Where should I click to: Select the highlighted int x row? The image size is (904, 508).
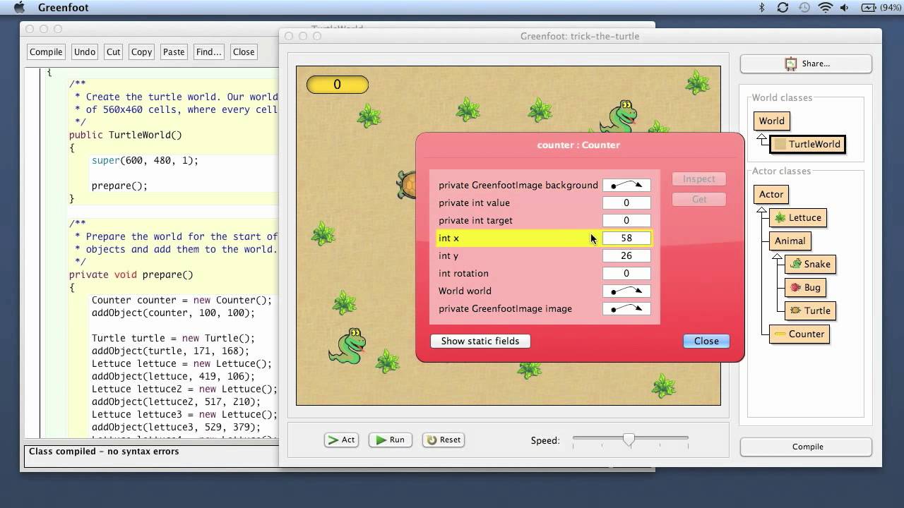[x=544, y=238]
